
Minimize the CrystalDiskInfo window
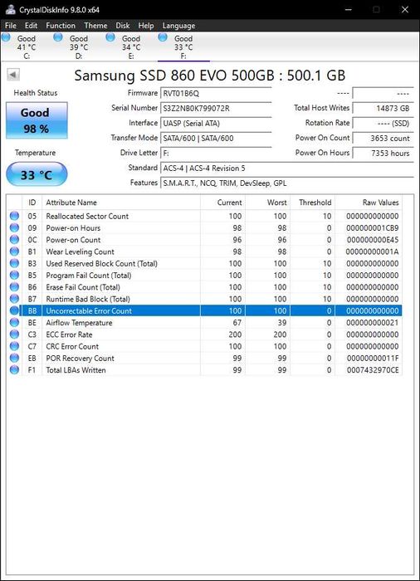click(349, 9)
